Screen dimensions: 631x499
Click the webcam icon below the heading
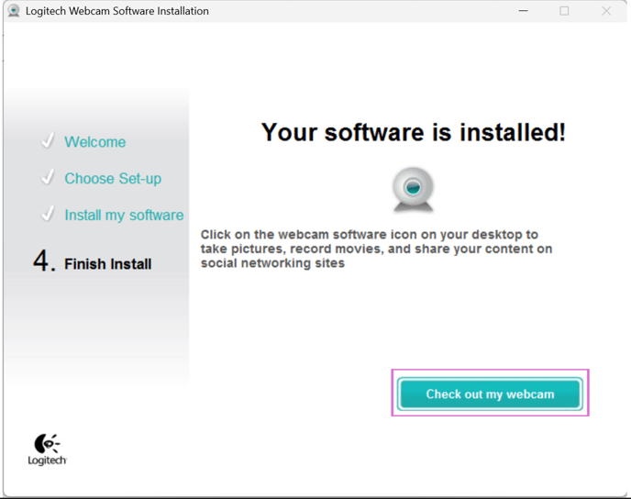[x=413, y=189]
